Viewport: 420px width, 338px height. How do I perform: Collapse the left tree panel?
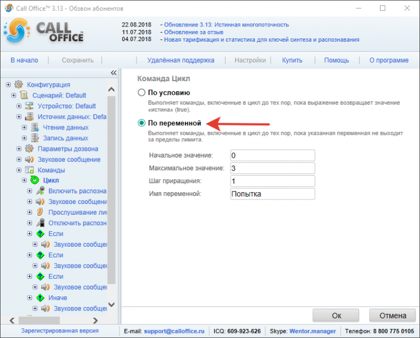click(x=113, y=73)
